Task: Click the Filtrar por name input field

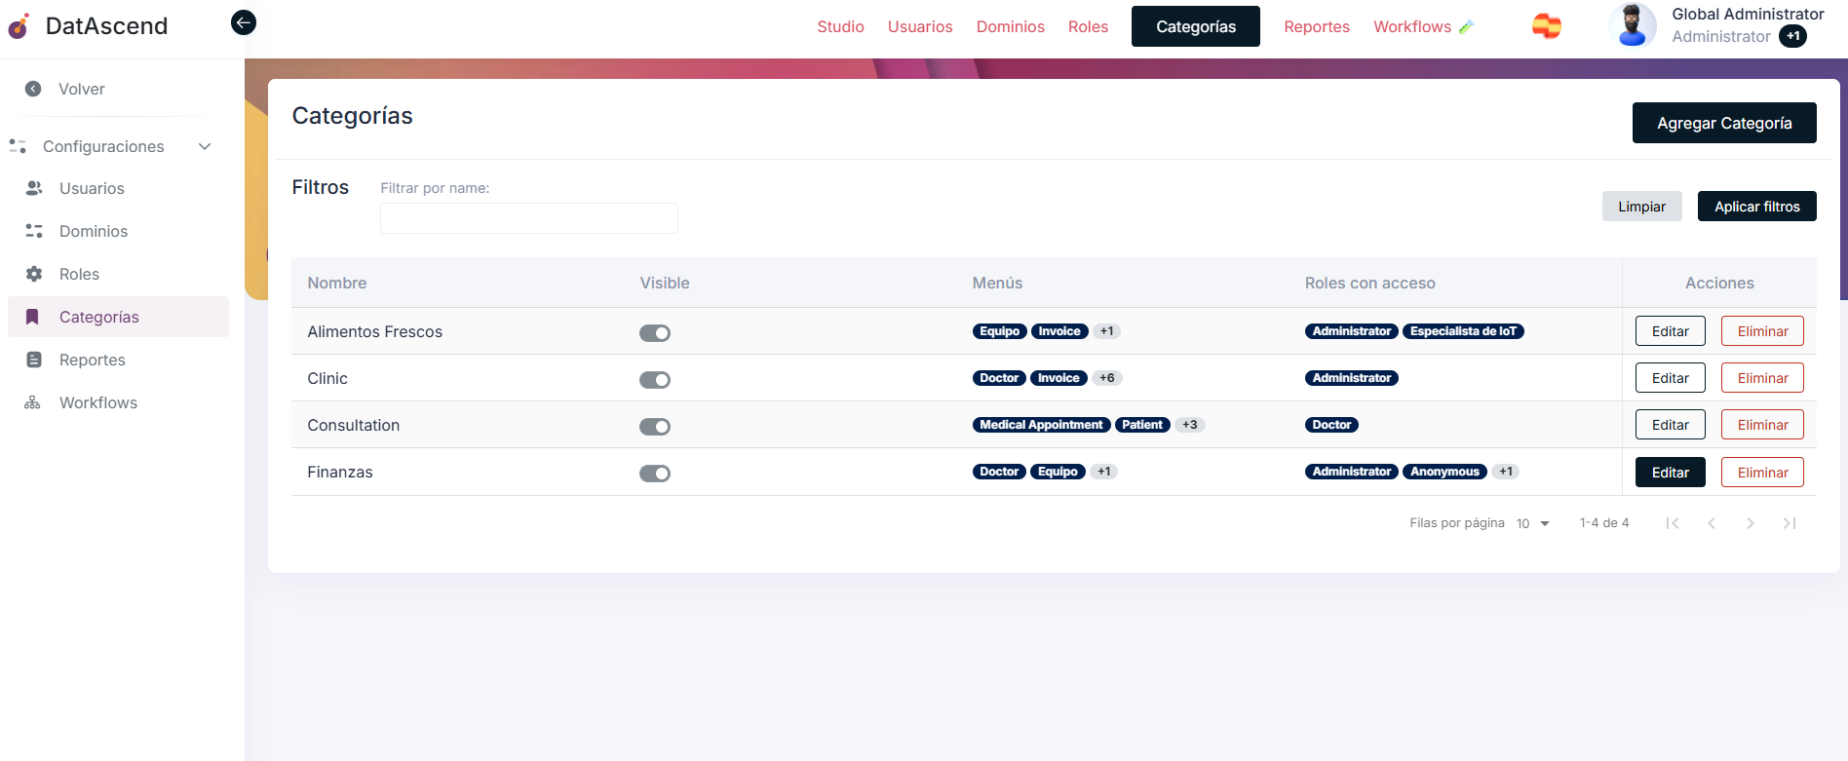Action: [528, 218]
